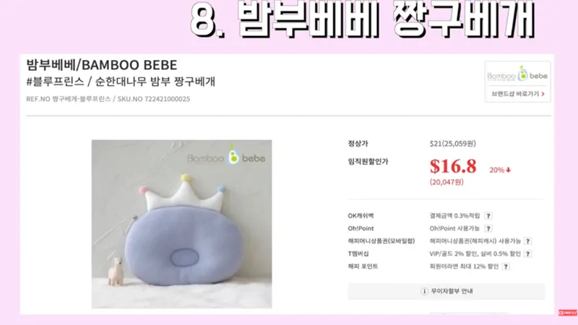578x325 pixels.
Task: Click the info icon beside 무이자할부 안내
Action: [424, 291]
